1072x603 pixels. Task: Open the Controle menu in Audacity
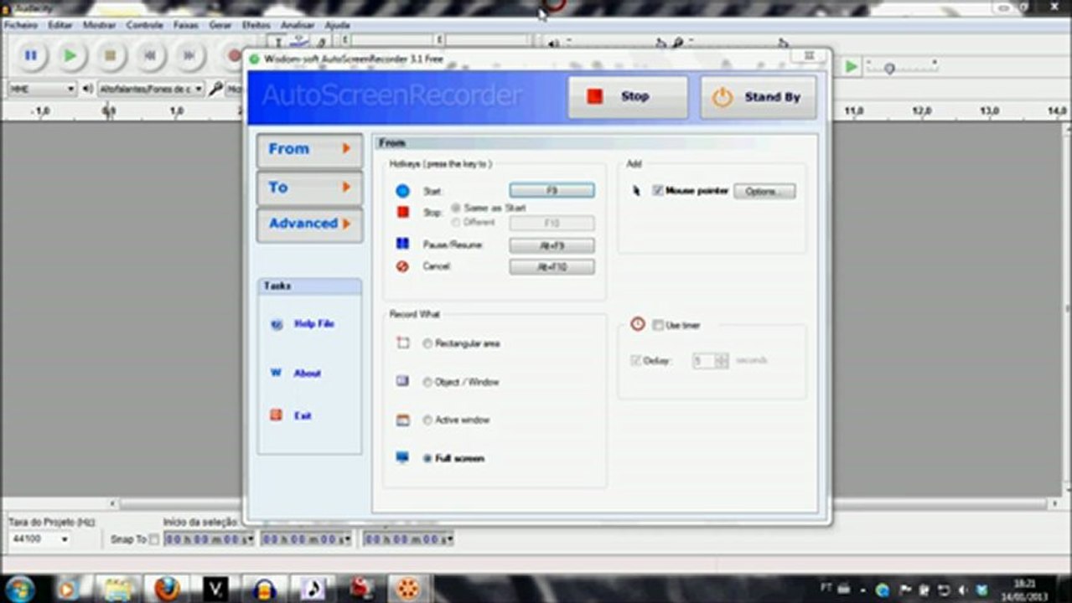[x=145, y=25]
